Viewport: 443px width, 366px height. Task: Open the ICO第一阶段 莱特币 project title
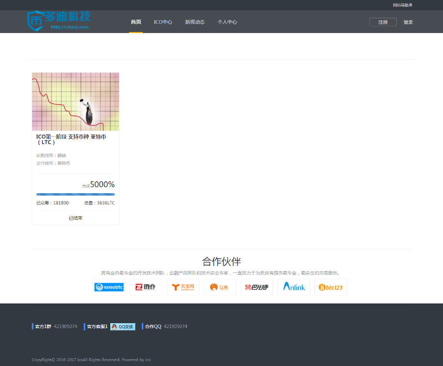point(71,139)
